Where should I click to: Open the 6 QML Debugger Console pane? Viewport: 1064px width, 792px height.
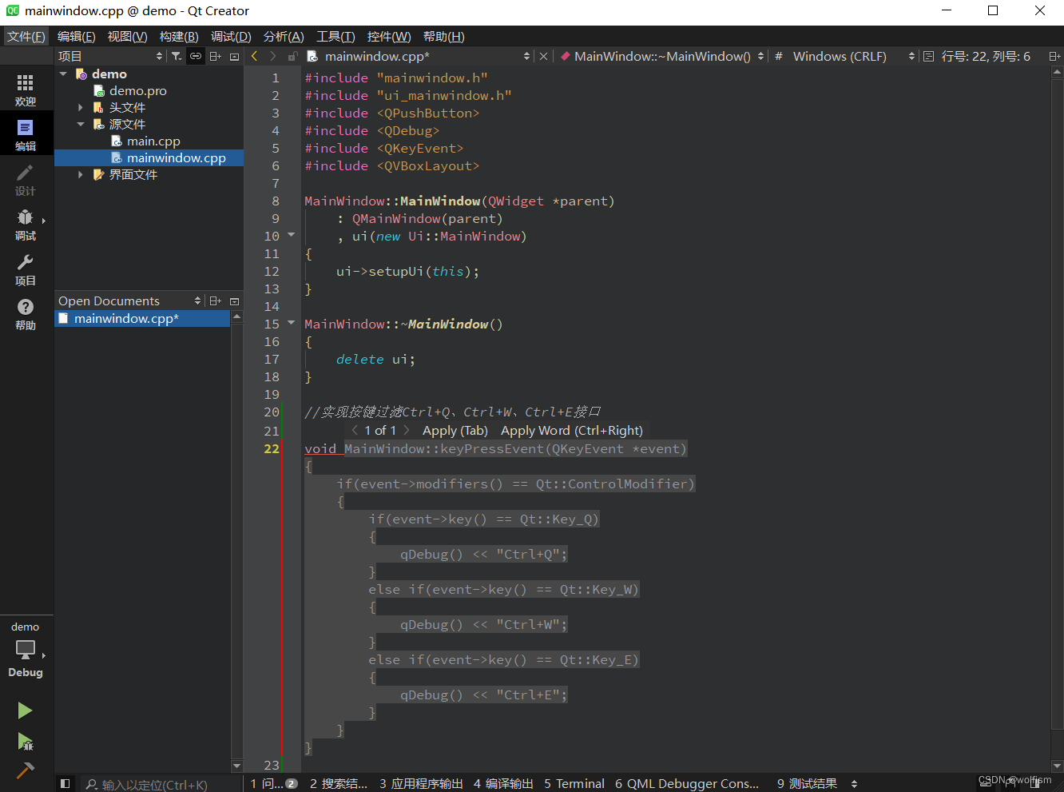click(687, 784)
